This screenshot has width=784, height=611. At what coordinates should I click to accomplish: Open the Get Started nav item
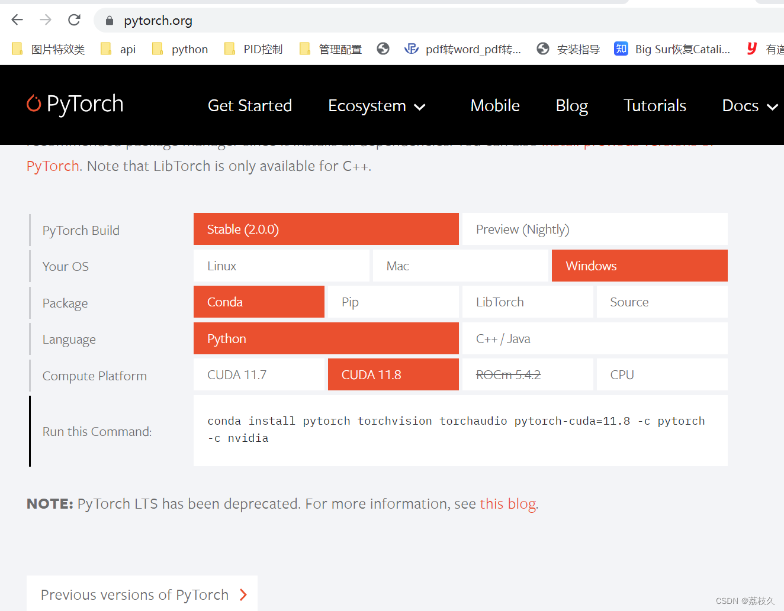249,106
